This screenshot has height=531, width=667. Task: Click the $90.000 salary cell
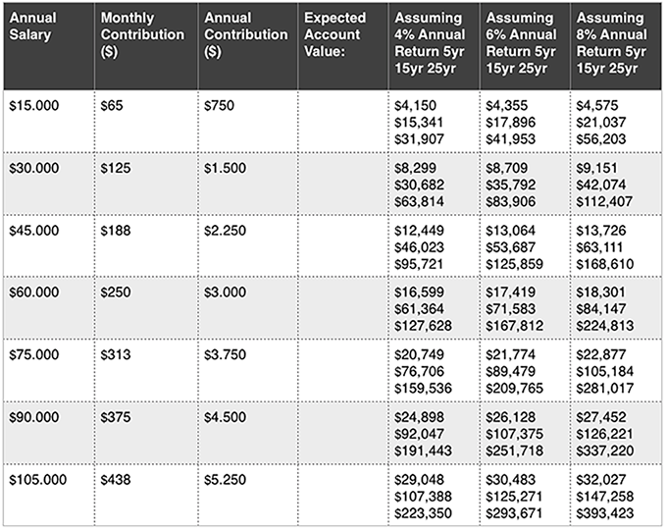(33, 419)
